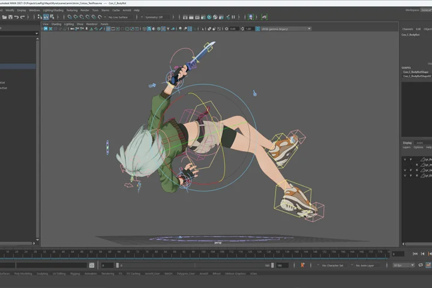Go to start of playback range
This screenshot has width=432, height=288.
(x=415, y=254)
